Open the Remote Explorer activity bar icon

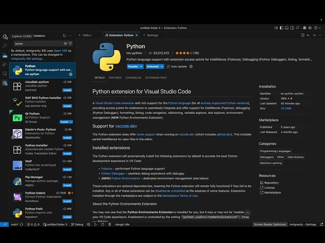(5, 73)
